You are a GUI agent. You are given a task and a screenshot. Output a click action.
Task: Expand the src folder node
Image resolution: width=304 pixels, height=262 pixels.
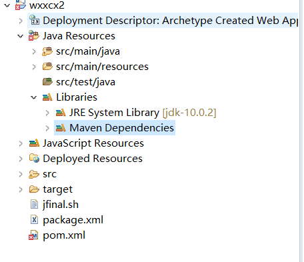(x=21, y=174)
